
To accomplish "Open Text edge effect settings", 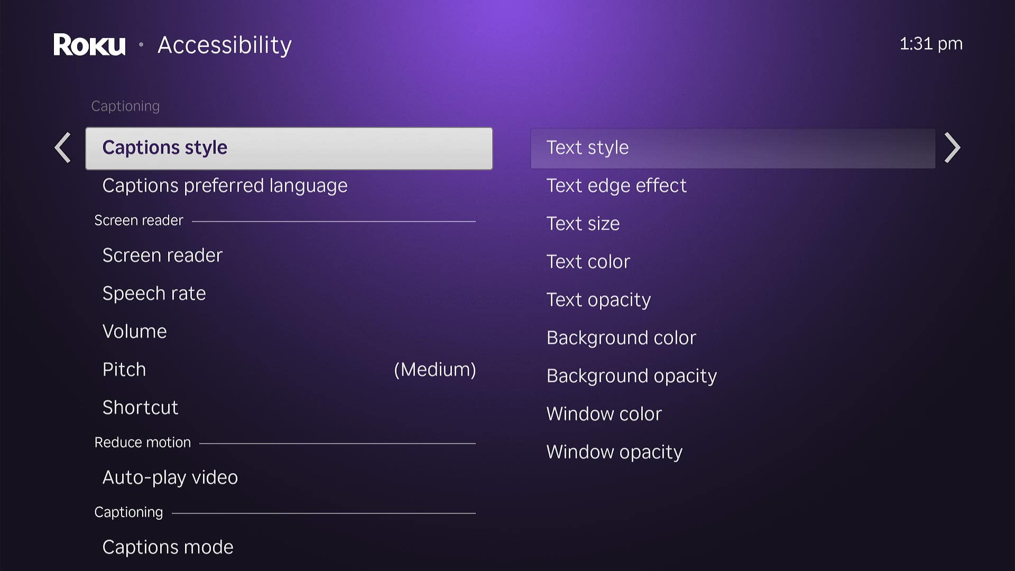I will click(616, 185).
